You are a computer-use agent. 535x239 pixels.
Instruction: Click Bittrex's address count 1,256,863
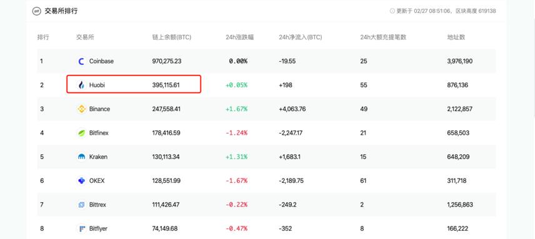(460, 205)
